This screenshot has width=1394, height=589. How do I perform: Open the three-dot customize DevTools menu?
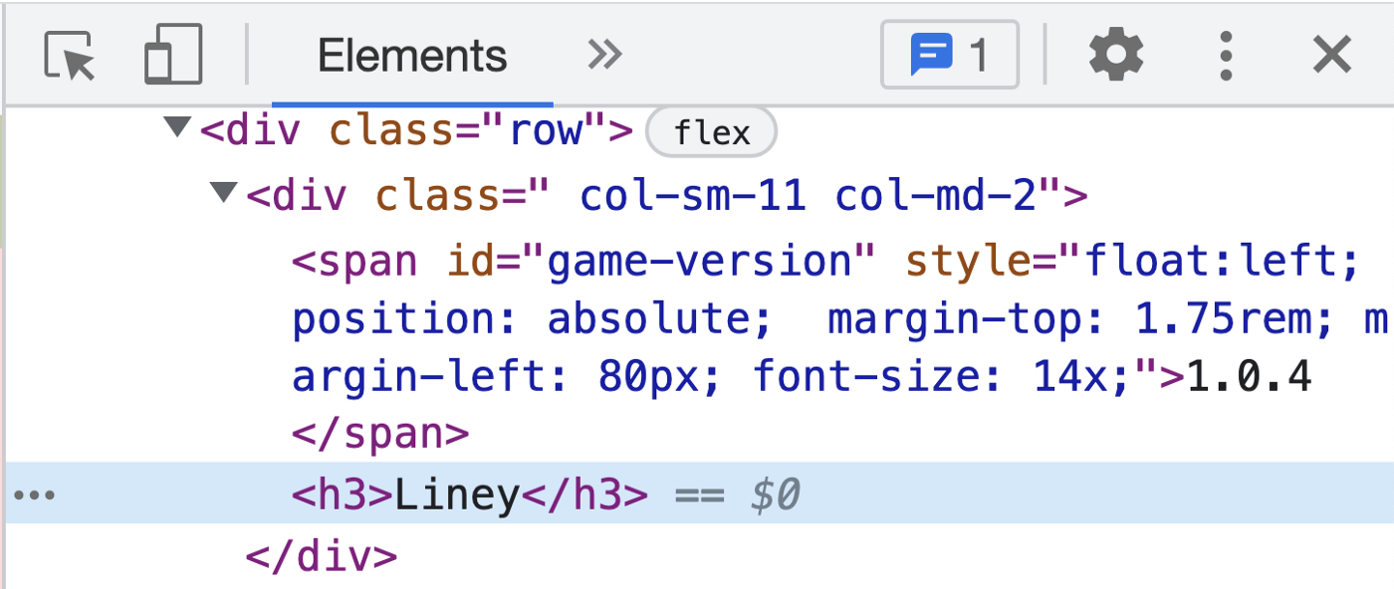pyautogui.click(x=1227, y=55)
